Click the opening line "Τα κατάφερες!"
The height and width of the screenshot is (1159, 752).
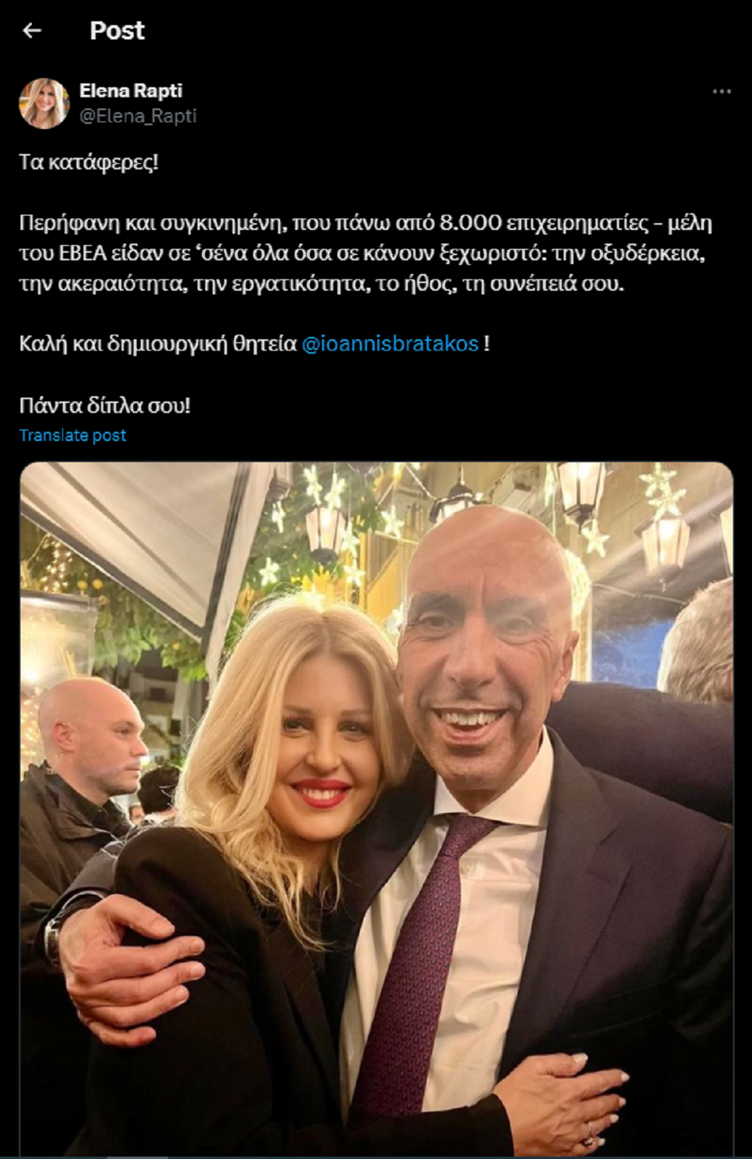89,162
